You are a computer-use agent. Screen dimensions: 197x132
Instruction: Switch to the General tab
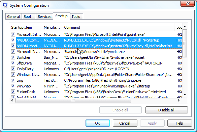13,17
